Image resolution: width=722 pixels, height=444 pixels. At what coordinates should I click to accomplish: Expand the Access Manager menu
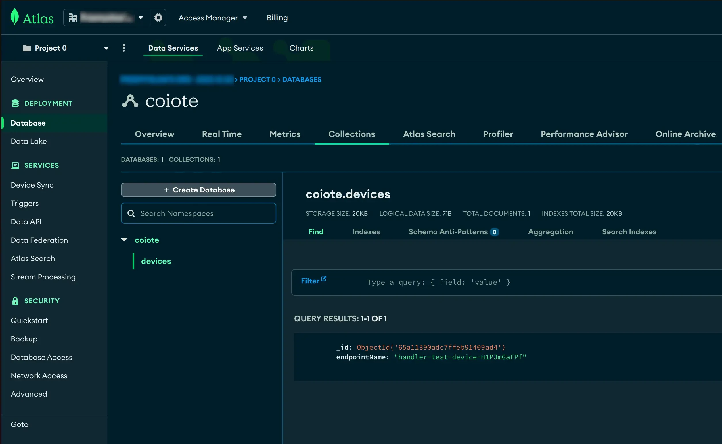point(213,18)
